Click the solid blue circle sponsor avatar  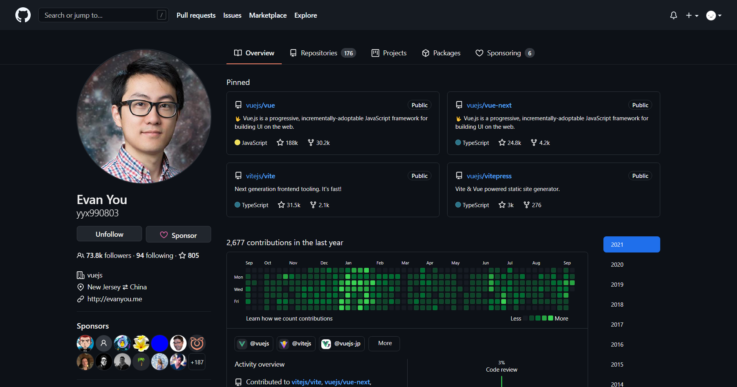160,343
